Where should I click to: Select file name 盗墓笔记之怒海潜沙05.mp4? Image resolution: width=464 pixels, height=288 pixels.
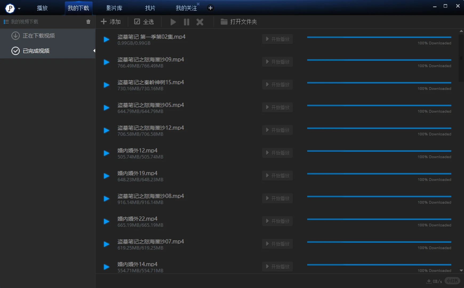coord(151,105)
